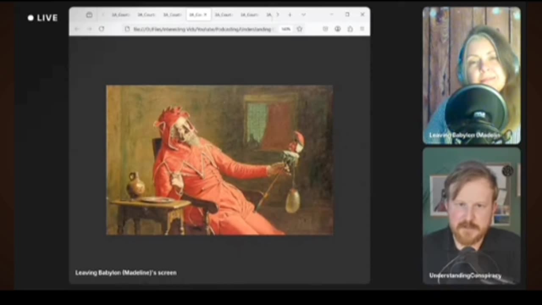Close the active 3A_Court tab
Viewport: 542px width, 305px height.
(206, 15)
